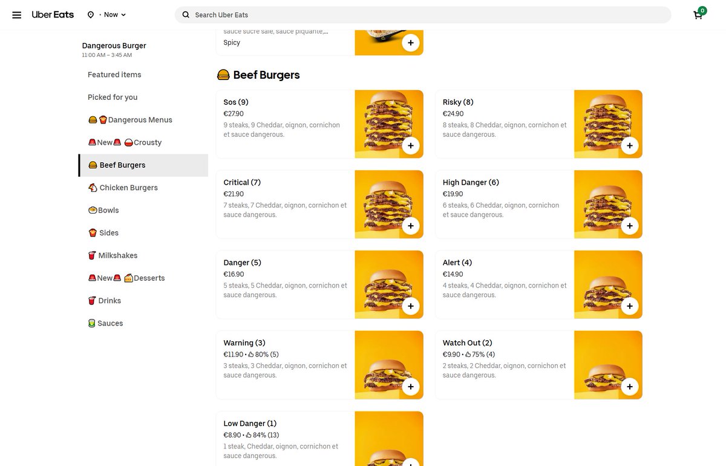This screenshot has width=726, height=466.
Task: Click the Warning (3) item title
Action: [x=244, y=343]
